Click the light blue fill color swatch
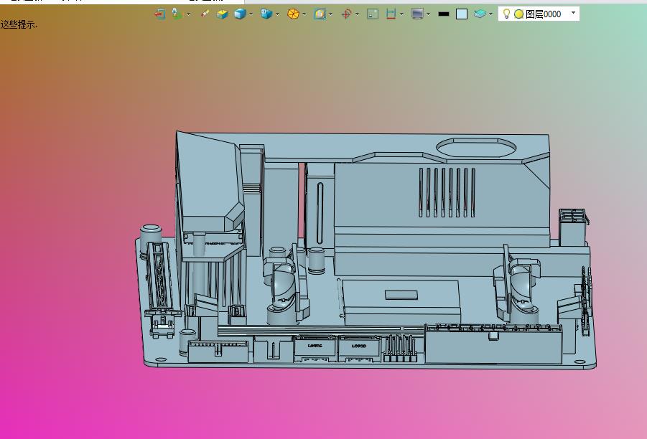This screenshot has height=439, width=647. 462,14
